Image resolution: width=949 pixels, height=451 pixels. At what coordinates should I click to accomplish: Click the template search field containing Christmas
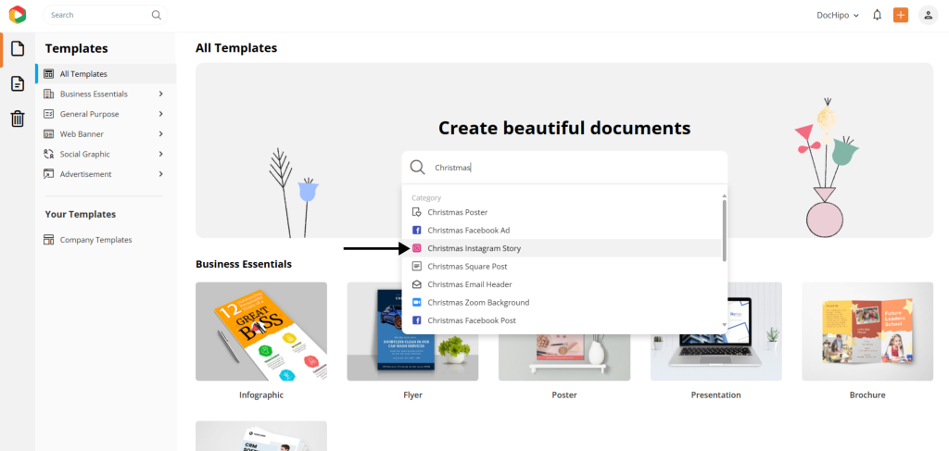(564, 168)
